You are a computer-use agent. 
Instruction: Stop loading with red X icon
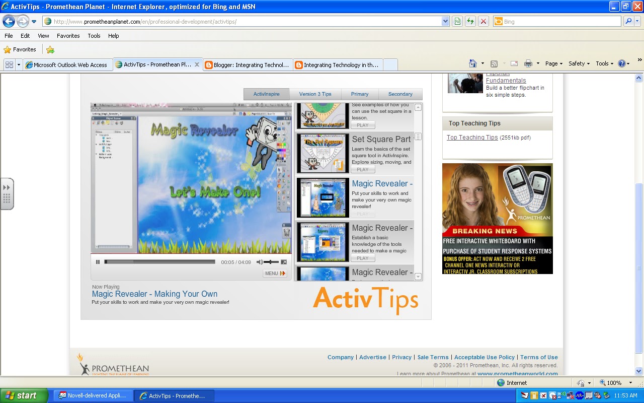click(484, 21)
